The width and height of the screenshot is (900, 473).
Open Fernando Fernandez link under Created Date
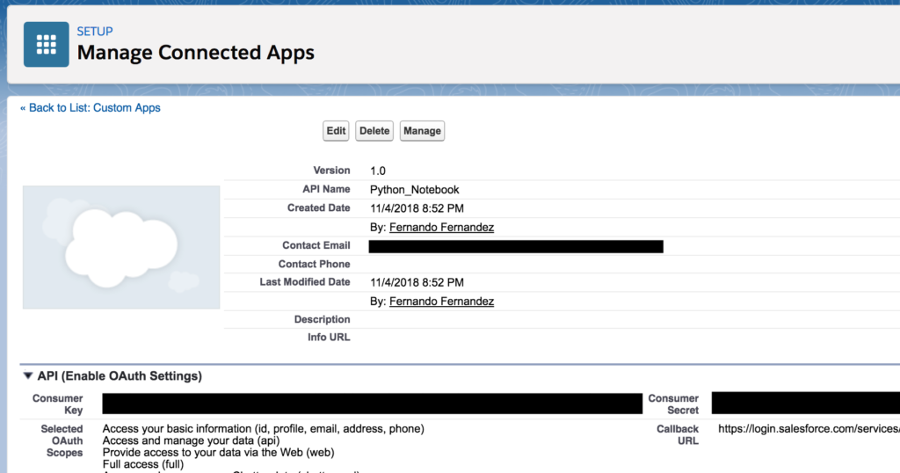coord(441,228)
